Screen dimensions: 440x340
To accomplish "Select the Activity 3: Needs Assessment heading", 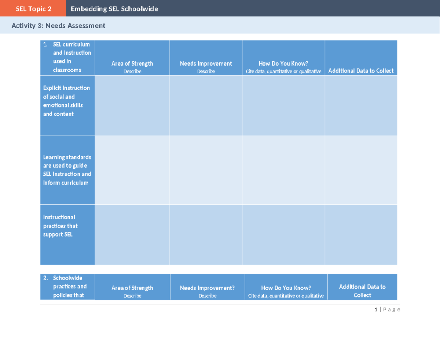I will point(58,26).
